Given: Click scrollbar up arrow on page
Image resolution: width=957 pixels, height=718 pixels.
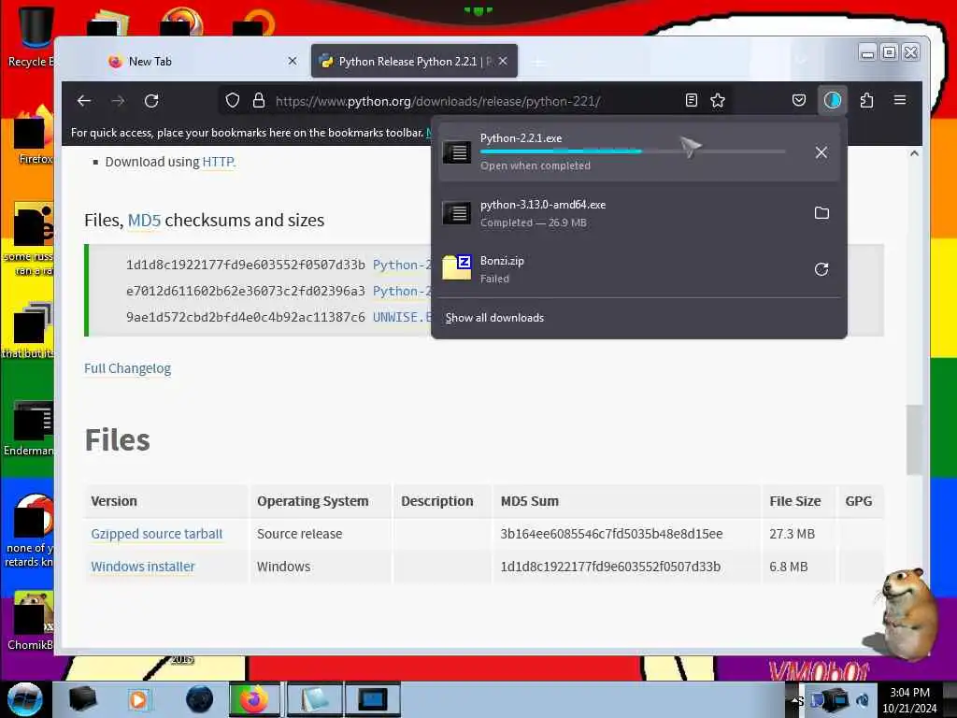Looking at the screenshot, I should pos(914,153).
